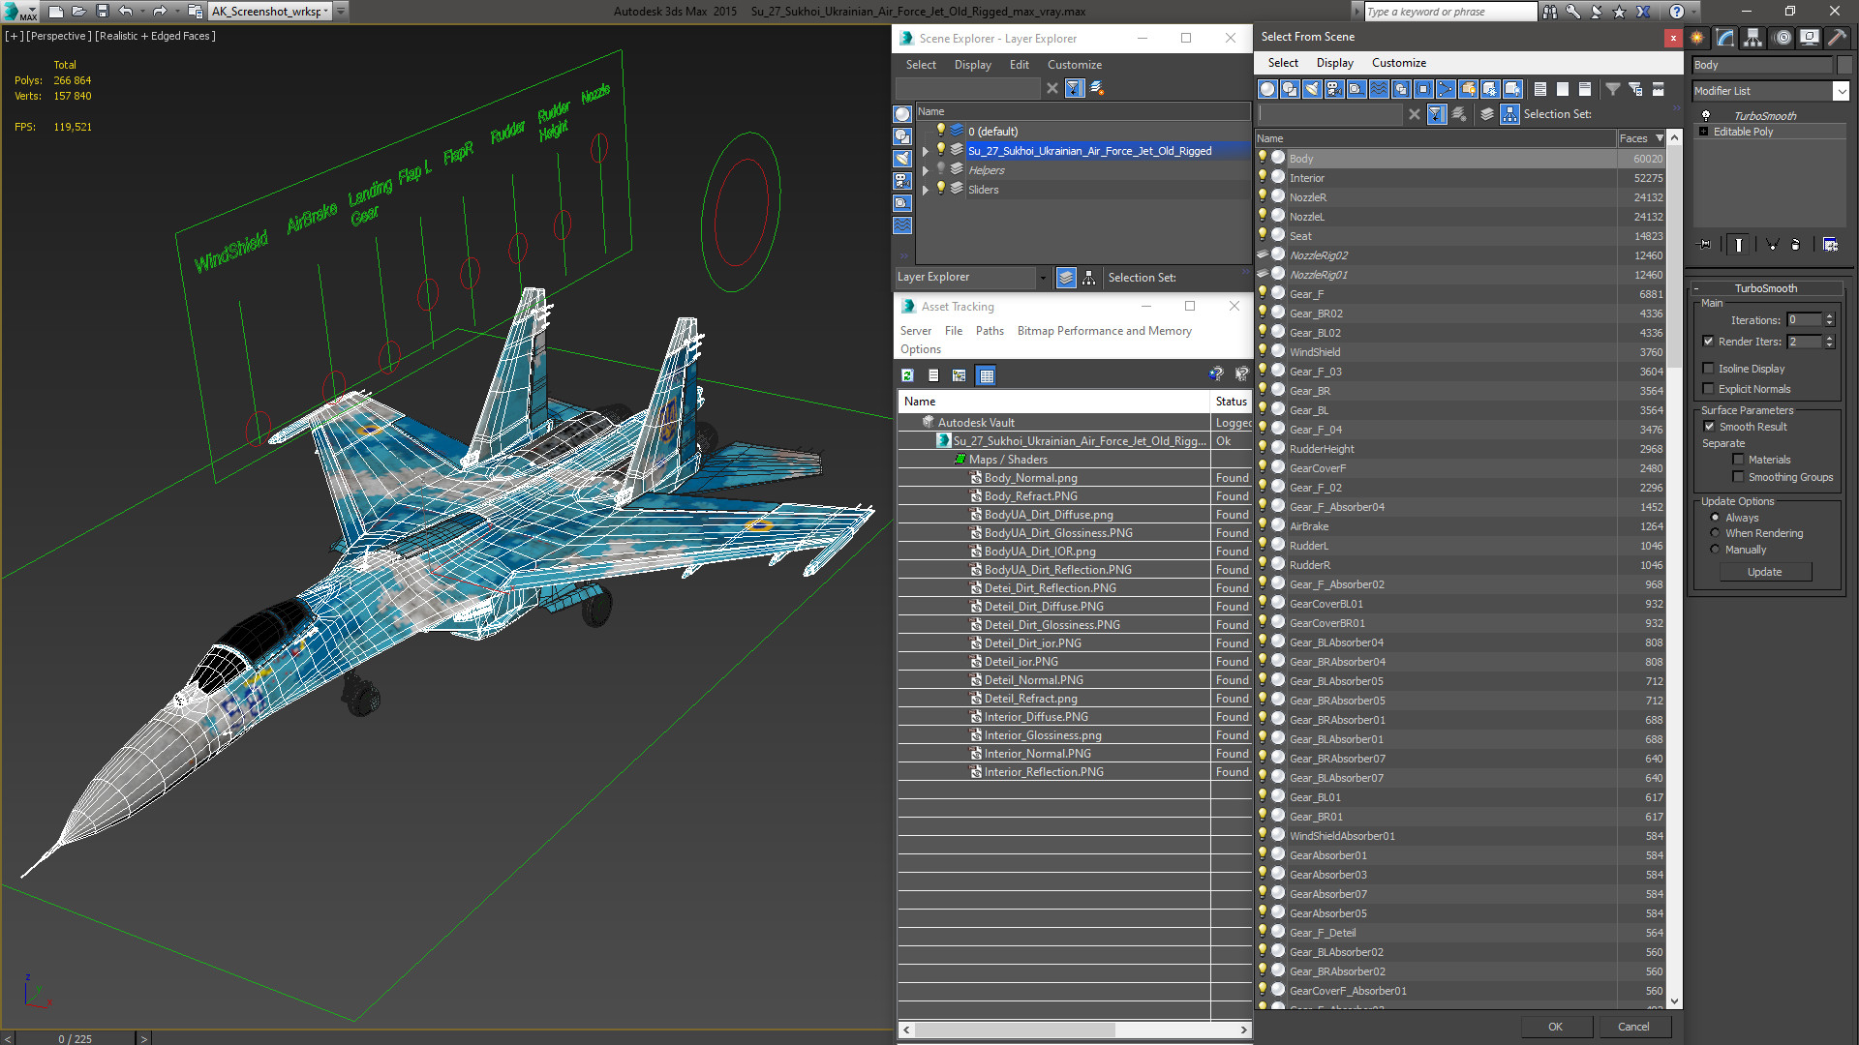The width and height of the screenshot is (1859, 1045).
Task: Click the object color swatch beside Body name
Action: point(1844,65)
